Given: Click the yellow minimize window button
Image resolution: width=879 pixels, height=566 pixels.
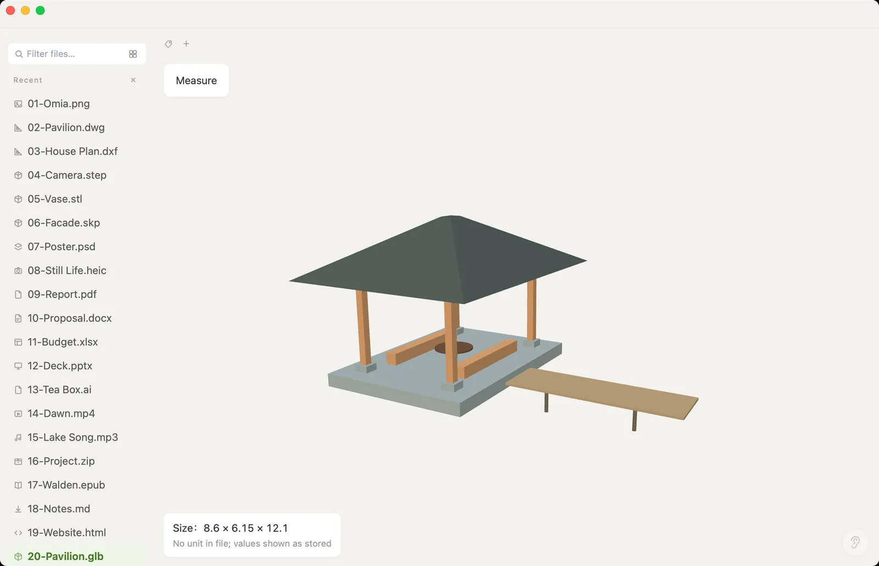Looking at the screenshot, I should [25, 10].
